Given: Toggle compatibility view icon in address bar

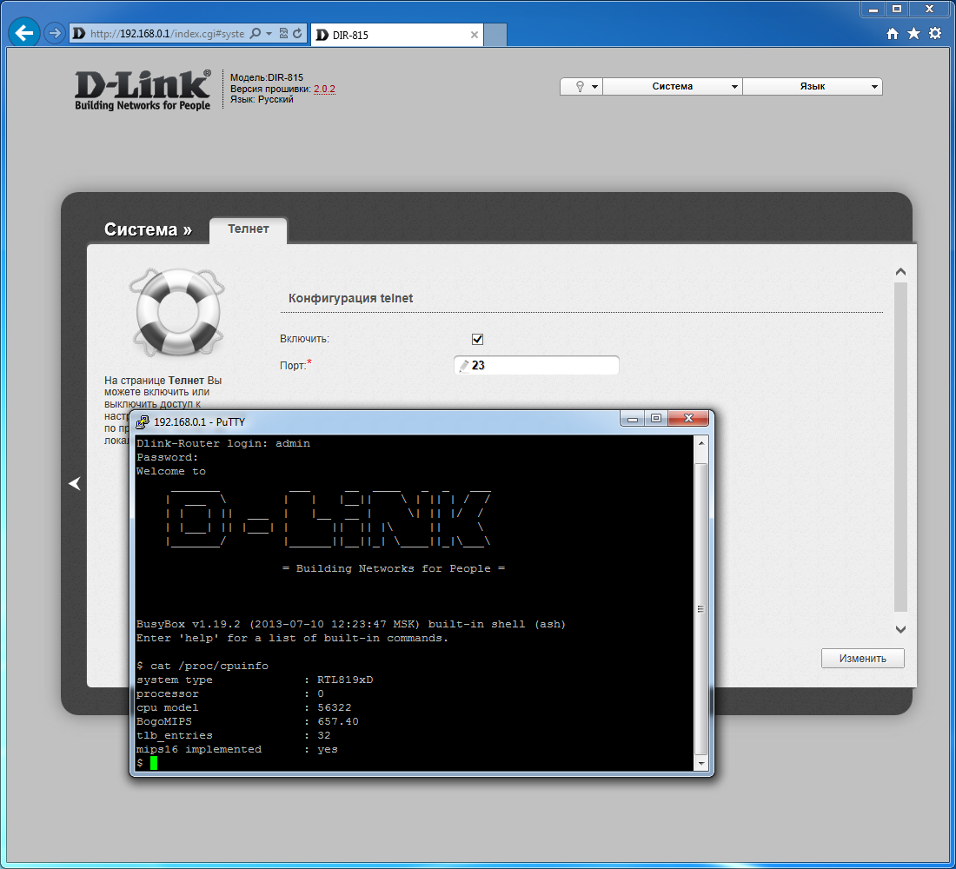Looking at the screenshot, I should click(283, 34).
